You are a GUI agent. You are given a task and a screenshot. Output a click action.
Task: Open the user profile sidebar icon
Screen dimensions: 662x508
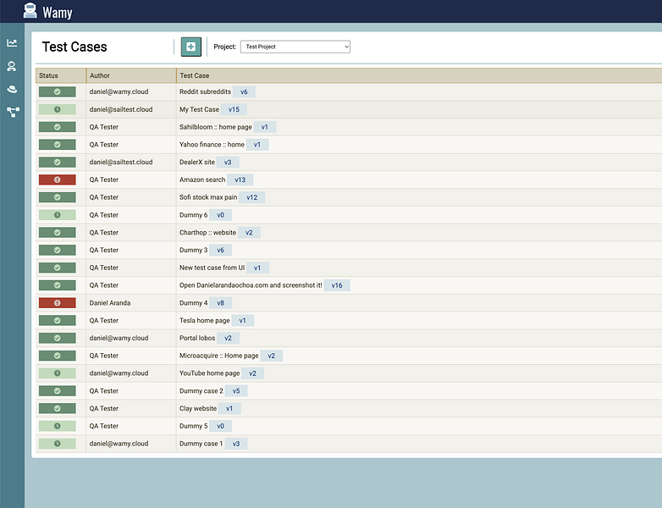(x=12, y=66)
